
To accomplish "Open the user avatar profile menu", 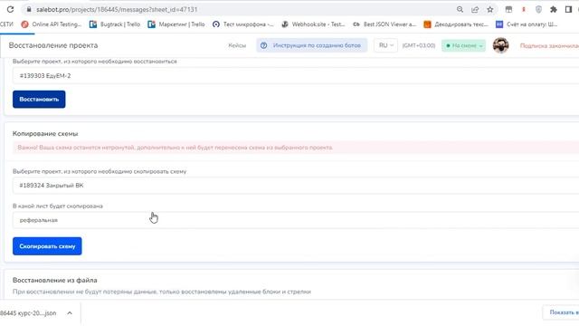I will coord(500,45).
